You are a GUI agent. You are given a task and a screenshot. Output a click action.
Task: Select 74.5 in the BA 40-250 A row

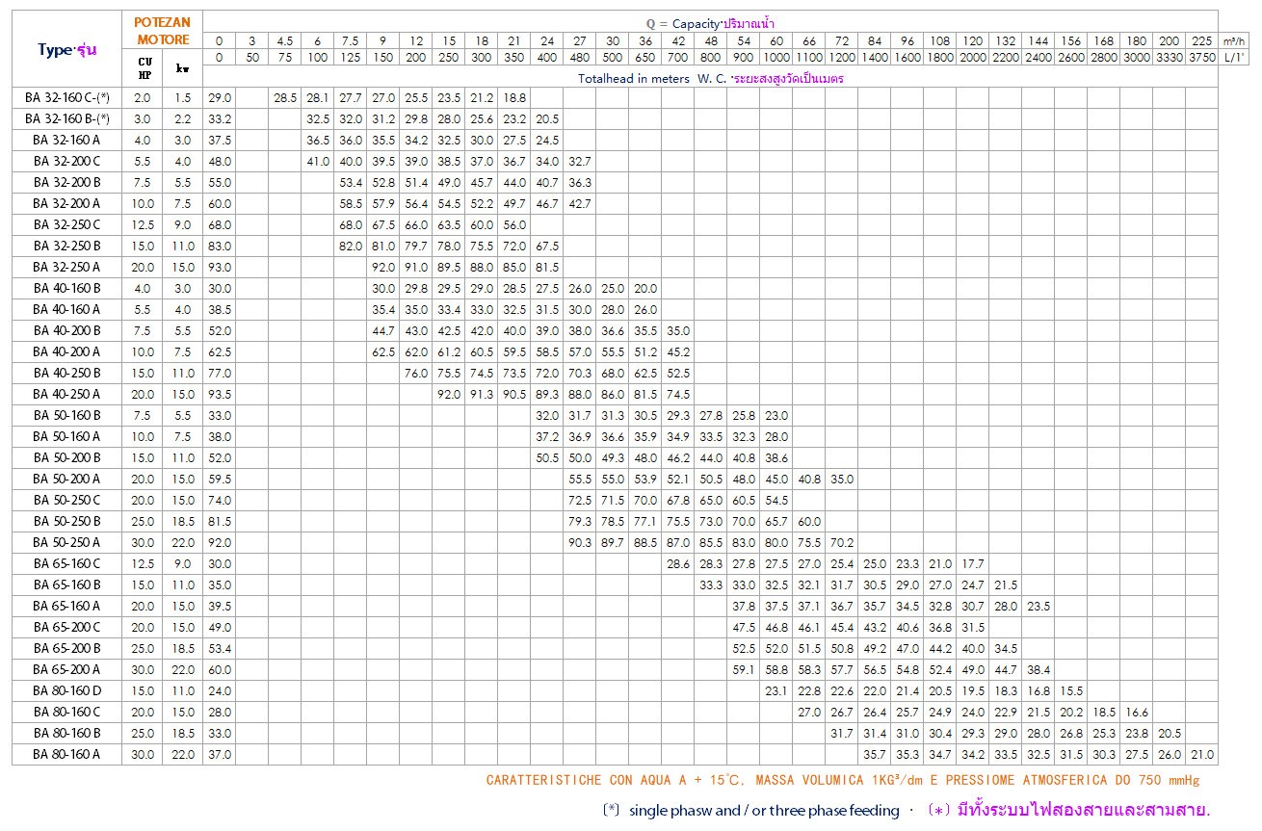(x=678, y=394)
